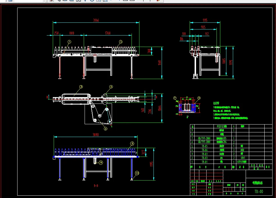Select the 86 dimension text
276x198 pixels.
[182, 39]
